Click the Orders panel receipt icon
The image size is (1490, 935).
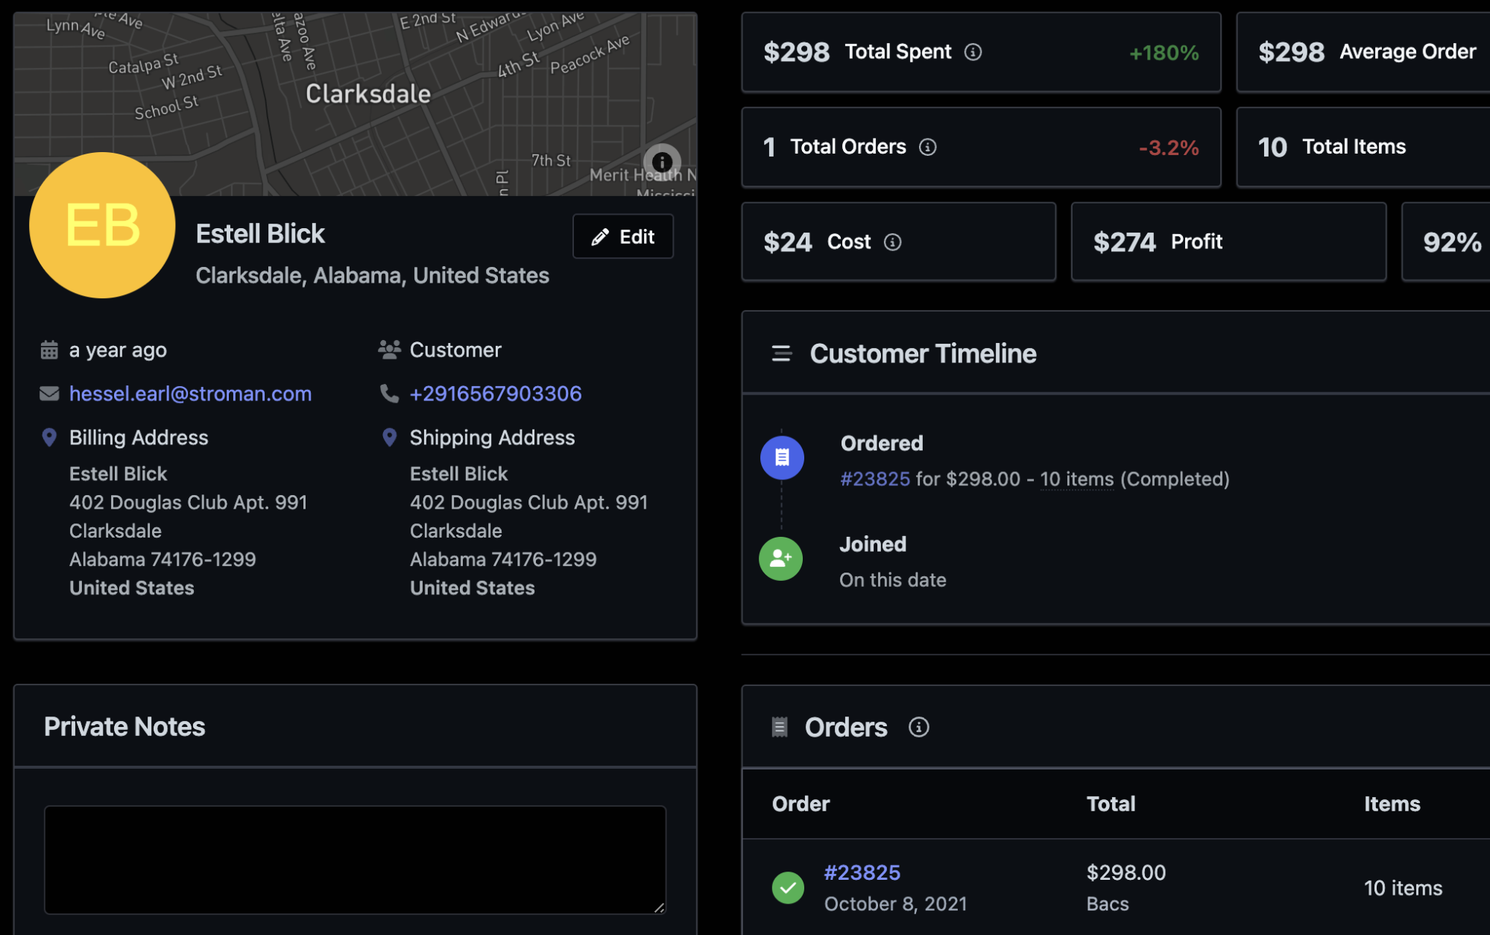pyautogui.click(x=779, y=726)
